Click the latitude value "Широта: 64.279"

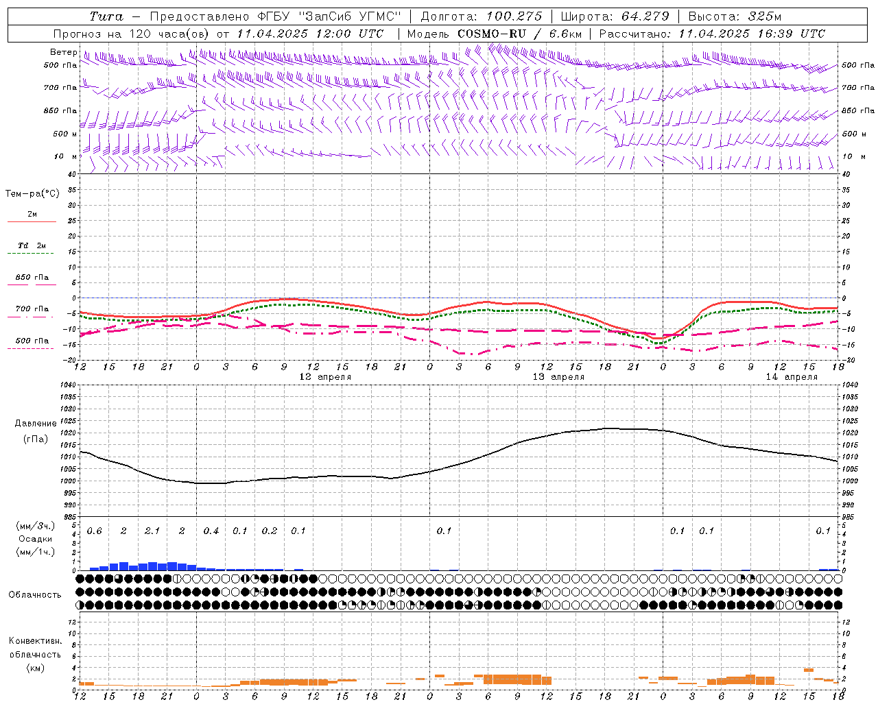(x=615, y=16)
